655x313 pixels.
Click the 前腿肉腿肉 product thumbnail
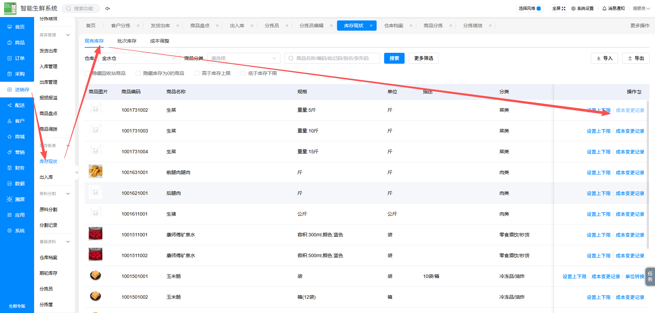[x=96, y=171]
